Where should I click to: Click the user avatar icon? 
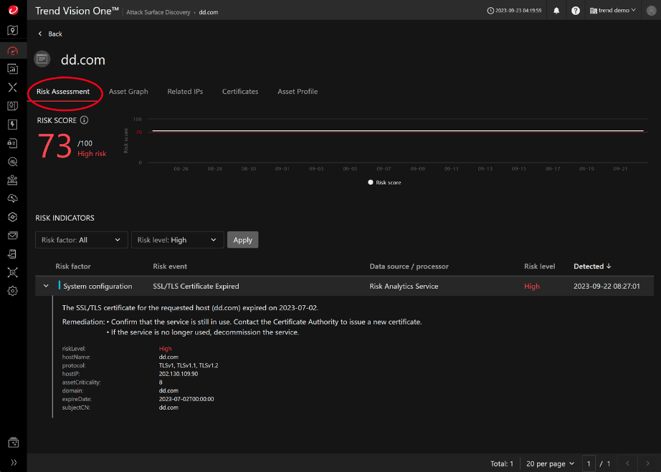[x=652, y=10]
